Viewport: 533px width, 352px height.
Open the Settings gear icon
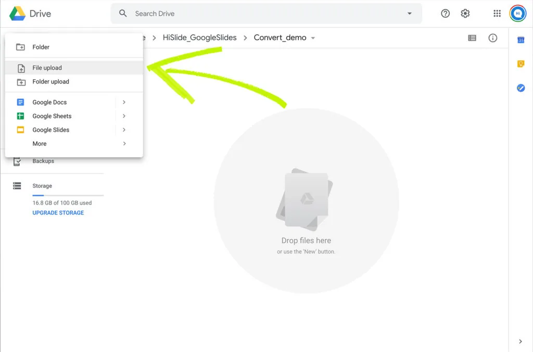[465, 14]
